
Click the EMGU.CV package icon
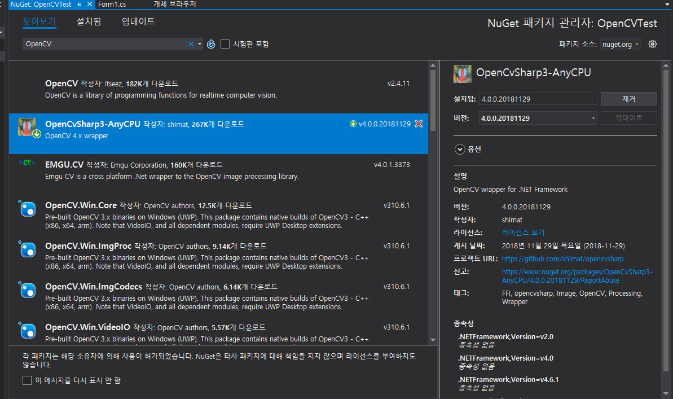click(x=27, y=163)
